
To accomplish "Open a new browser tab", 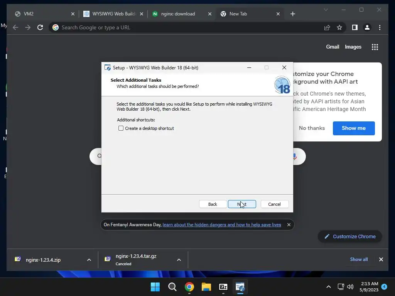I will 292,14.
